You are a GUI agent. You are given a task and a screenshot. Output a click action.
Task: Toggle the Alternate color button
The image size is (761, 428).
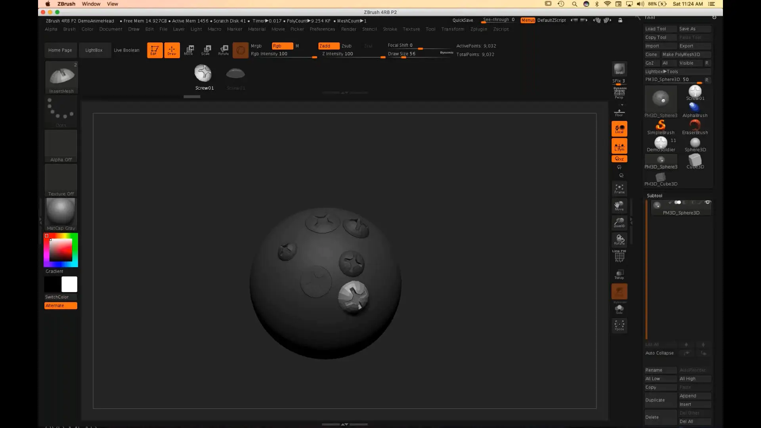coord(61,306)
